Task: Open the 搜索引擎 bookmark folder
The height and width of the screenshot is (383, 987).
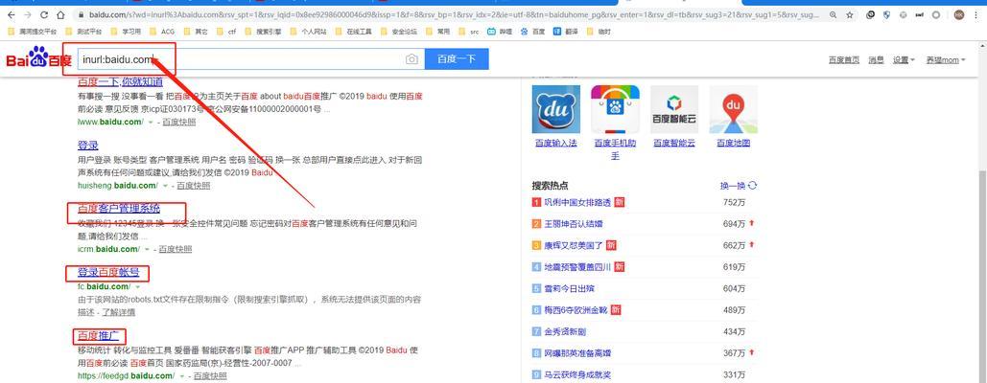Action: pyautogui.click(x=263, y=32)
